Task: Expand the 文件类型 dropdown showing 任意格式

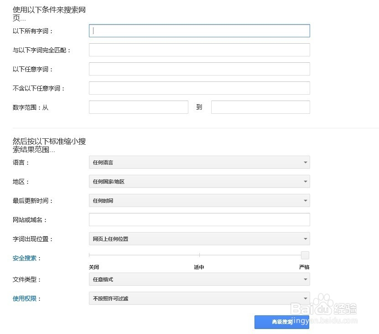Action: [x=199, y=279]
